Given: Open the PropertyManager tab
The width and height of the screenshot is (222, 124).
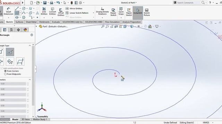Looking at the screenshot, I should point(5,30).
